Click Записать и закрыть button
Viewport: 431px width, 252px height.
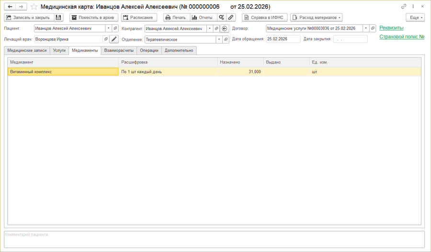[x=29, y=18]
